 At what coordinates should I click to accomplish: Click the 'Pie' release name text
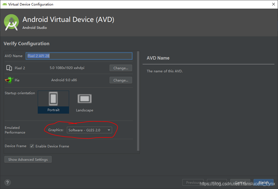17,80
